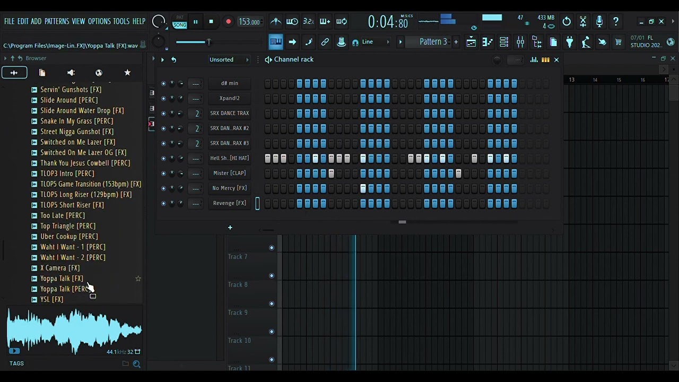The height and width of the screenshot is (382, 679).
Task: Pause playback with the pause button
Action: point(195,22)
